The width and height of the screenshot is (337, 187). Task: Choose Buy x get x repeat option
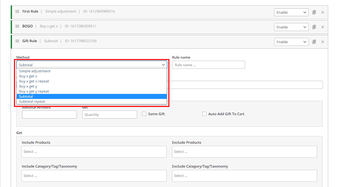pos(92,81)
